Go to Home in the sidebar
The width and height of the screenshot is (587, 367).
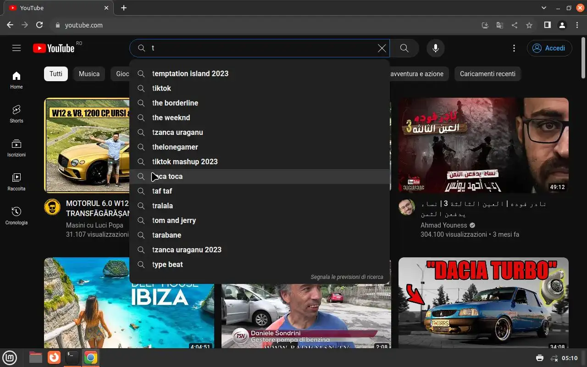pyautogui.click(x=17, y=80)
